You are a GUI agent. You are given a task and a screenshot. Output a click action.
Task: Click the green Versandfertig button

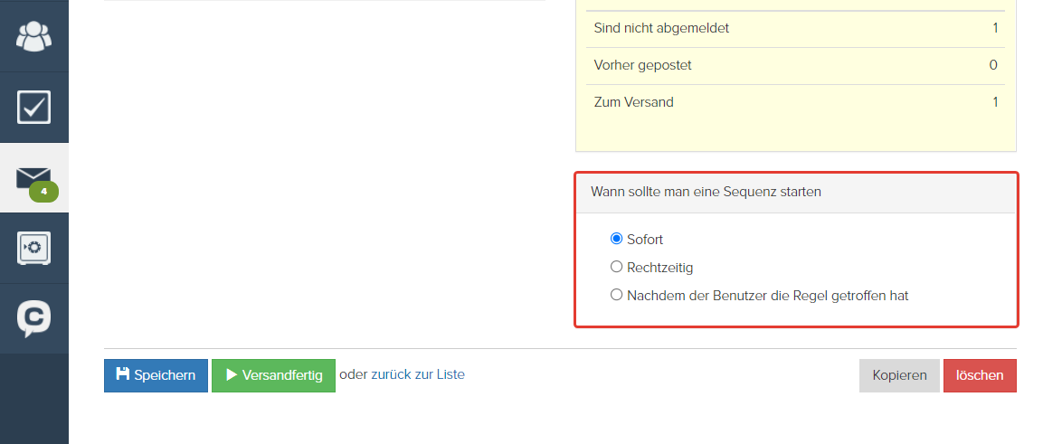(x=273, y=375)
